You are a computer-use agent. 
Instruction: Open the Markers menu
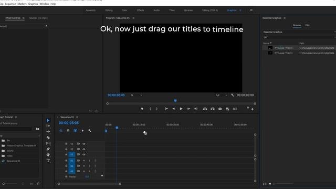pos(22,4)
